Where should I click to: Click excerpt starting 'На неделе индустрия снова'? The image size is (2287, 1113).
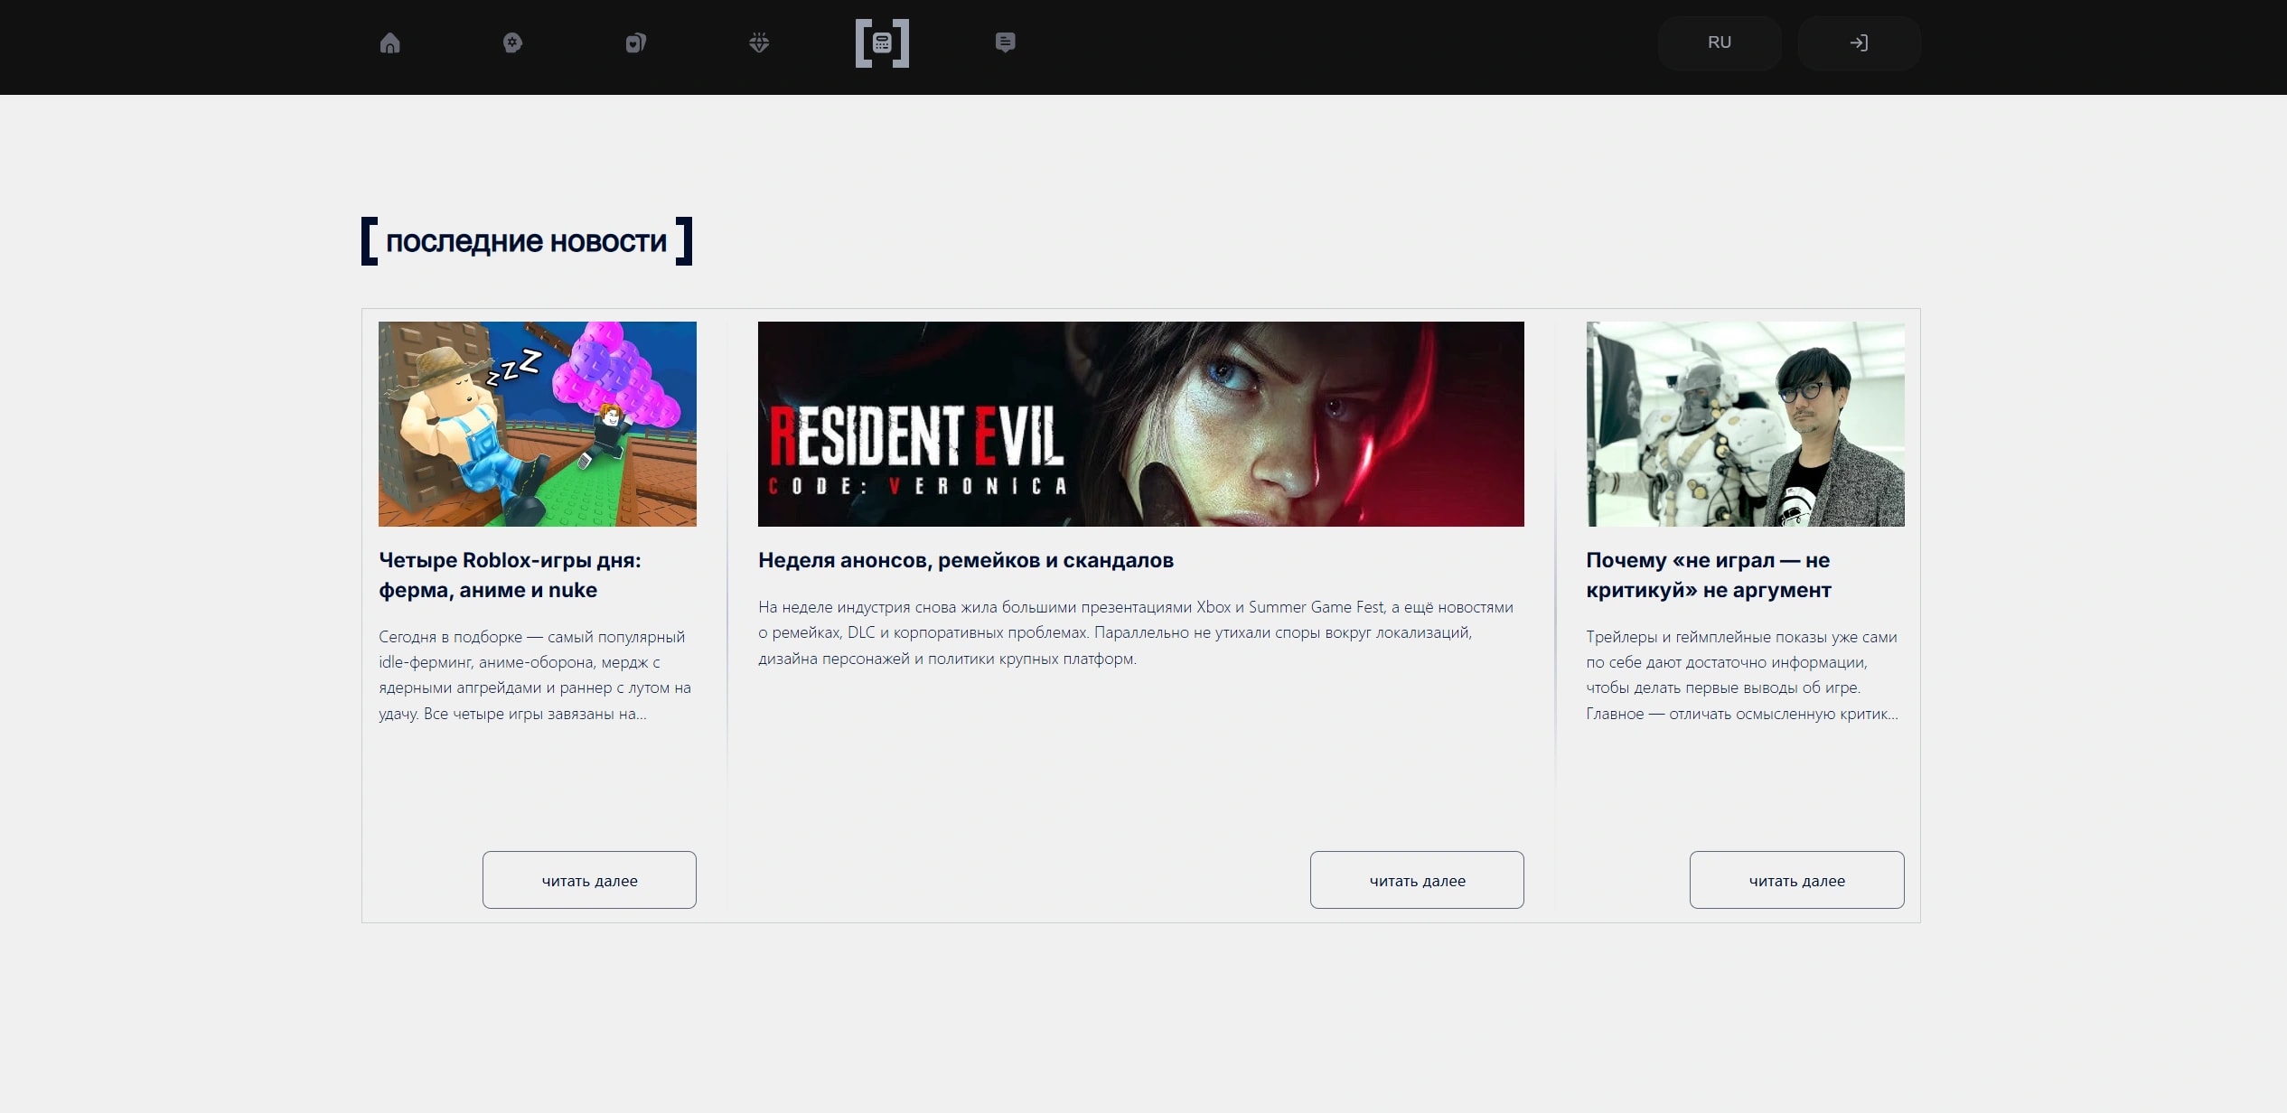pos(1136,632)
